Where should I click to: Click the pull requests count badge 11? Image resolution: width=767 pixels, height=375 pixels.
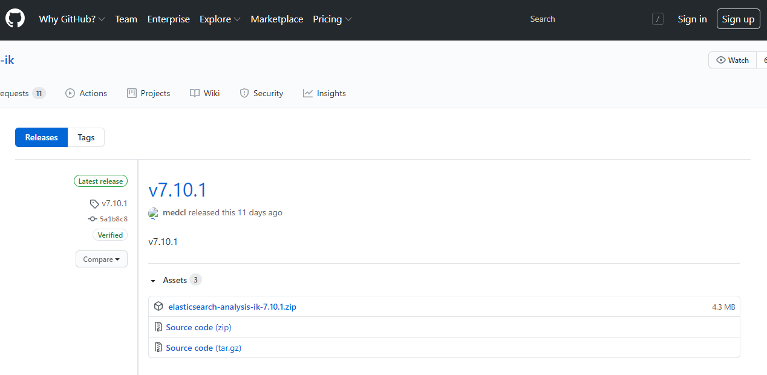[39, 93]
